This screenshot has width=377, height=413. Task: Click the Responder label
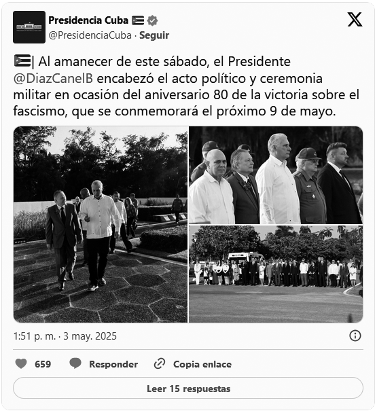pyautogui.click(x=113, y=364)
